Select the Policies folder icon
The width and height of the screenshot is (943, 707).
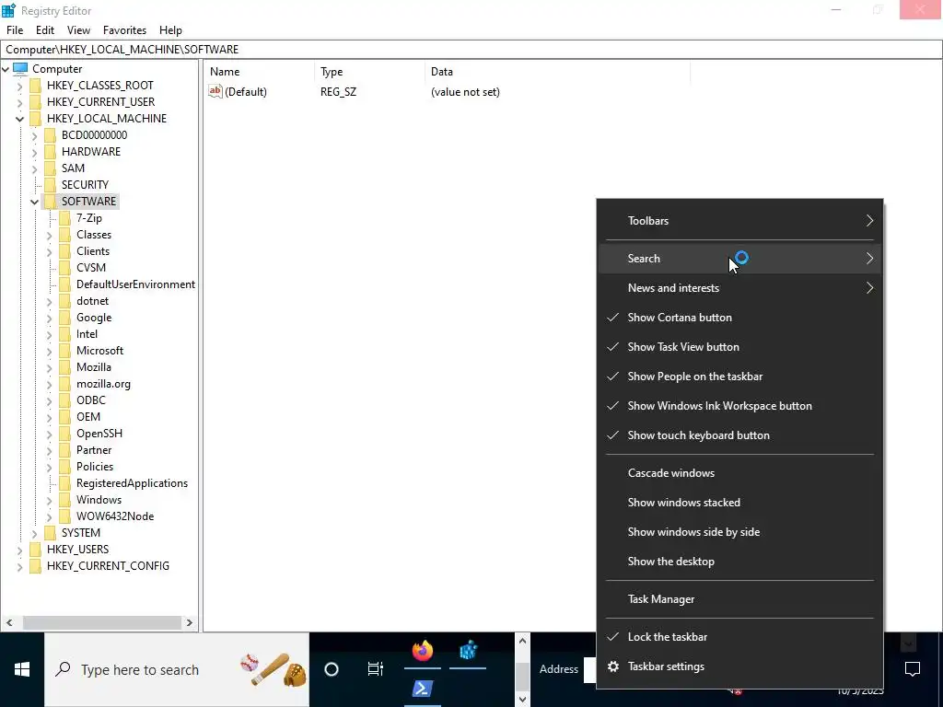pyautogui.click(x=65, y=467)
